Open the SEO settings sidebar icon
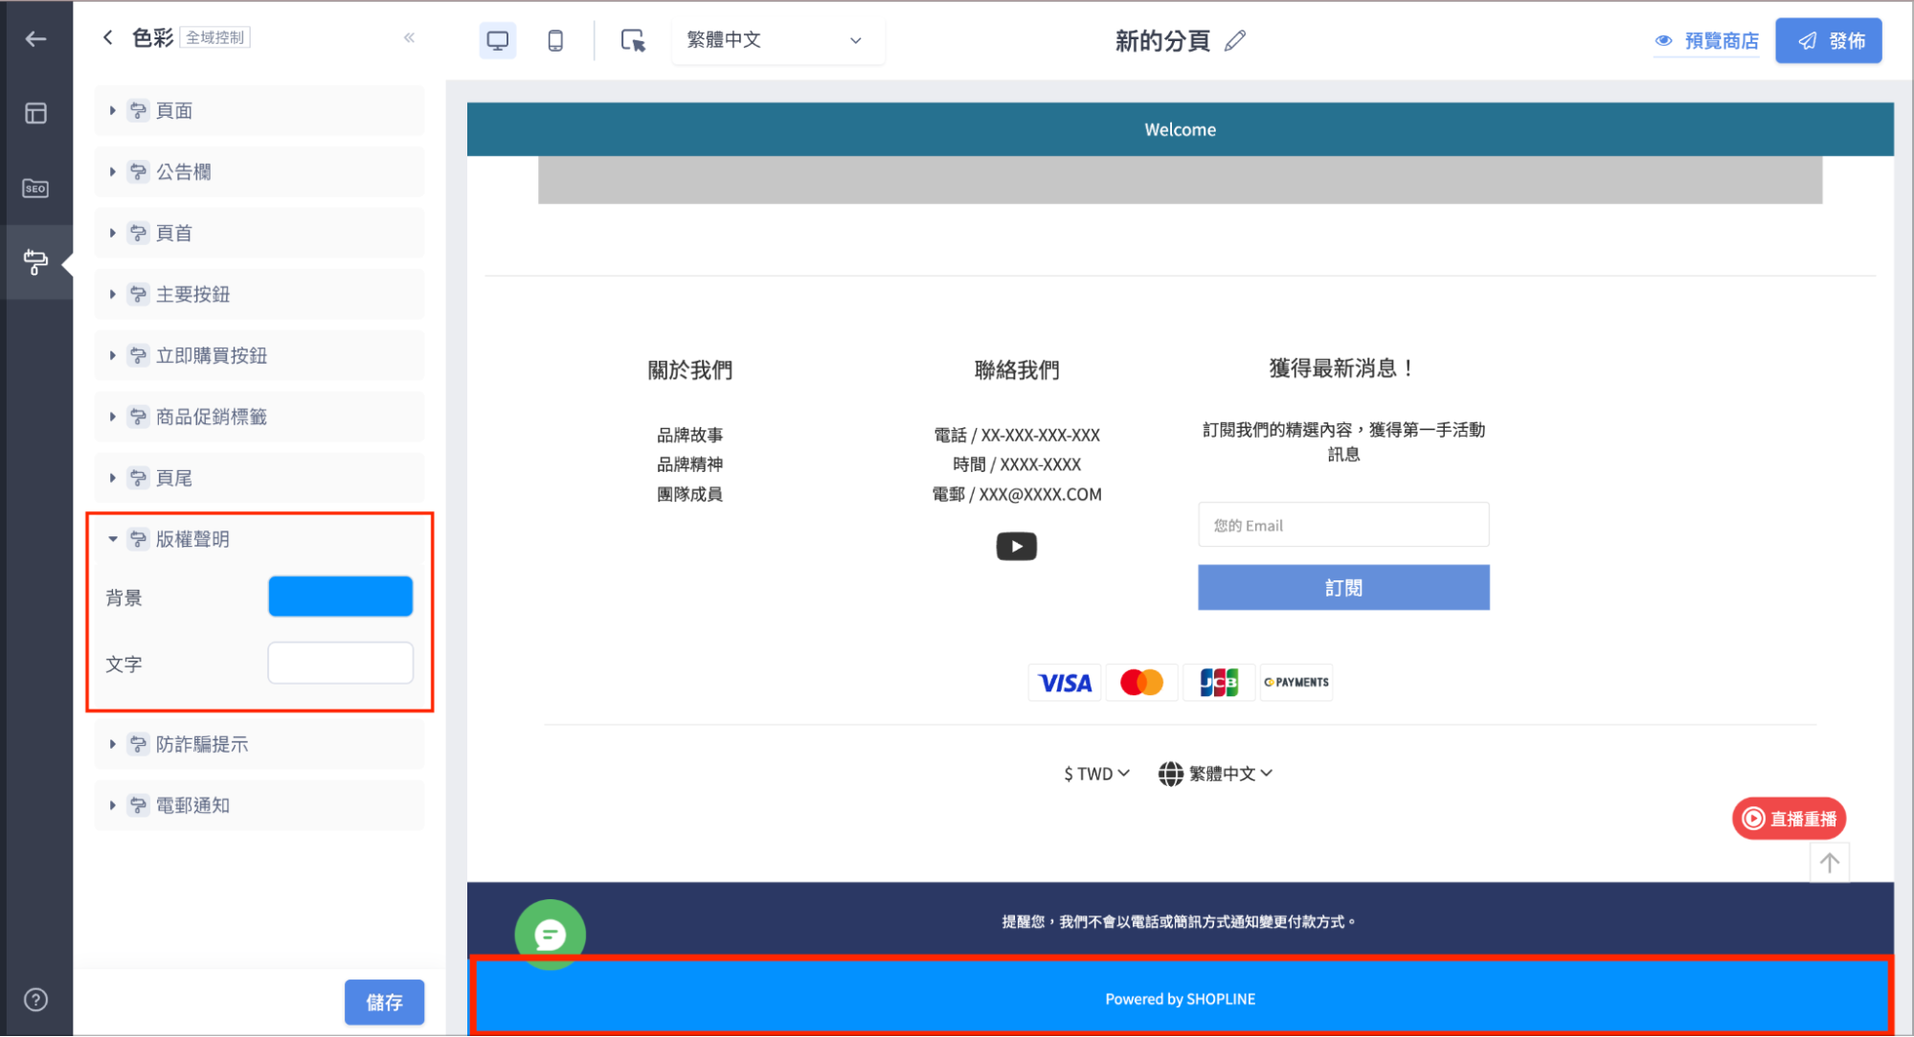Image resolution: width=1914 pixels, height=1037 pixels. (35, 188)
